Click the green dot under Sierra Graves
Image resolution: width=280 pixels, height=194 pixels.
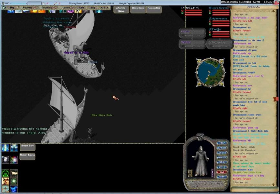(210, 13)
